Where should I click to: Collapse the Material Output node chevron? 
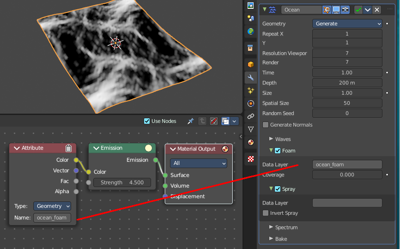(x=173, y=149)
